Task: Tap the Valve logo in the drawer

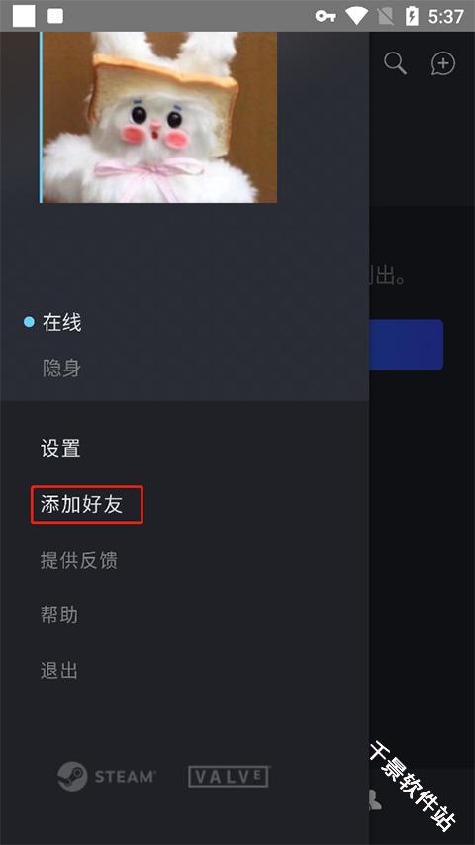Action: click(x=230, y=776)
